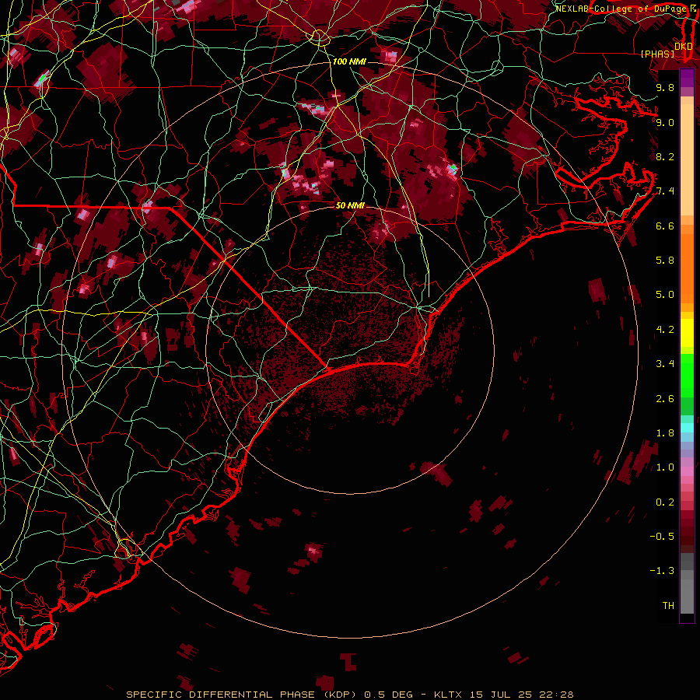This screenshot has width=700, height=700.
Task: Select the bright green segment of the color scale
Action: pos(687,376)
